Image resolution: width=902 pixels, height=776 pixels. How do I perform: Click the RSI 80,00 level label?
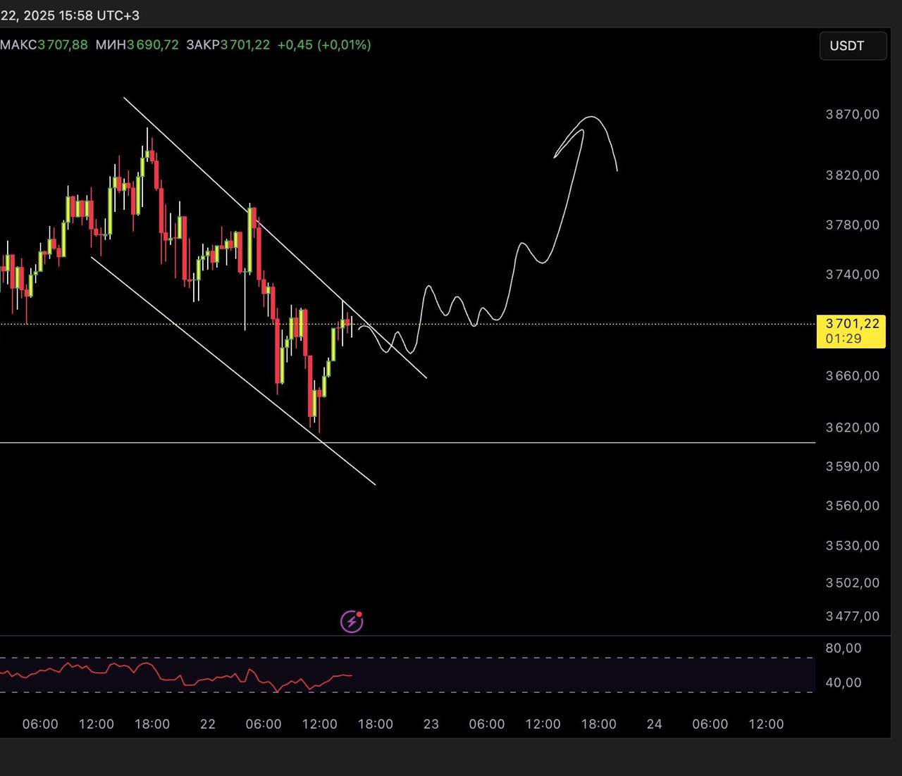click(843, 648)
